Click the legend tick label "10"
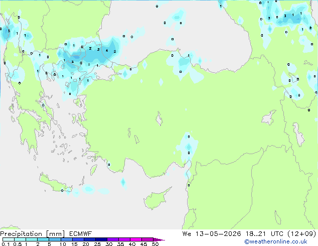318x246 pixels. coord(63,244)
